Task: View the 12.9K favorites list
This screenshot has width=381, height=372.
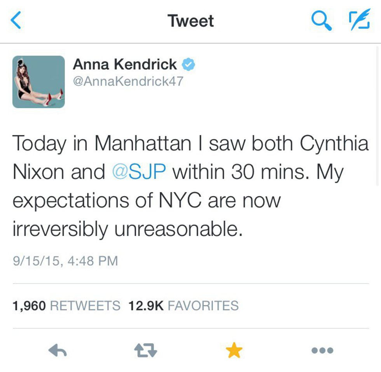Action: pyautogui.click(x=184, y=305)
